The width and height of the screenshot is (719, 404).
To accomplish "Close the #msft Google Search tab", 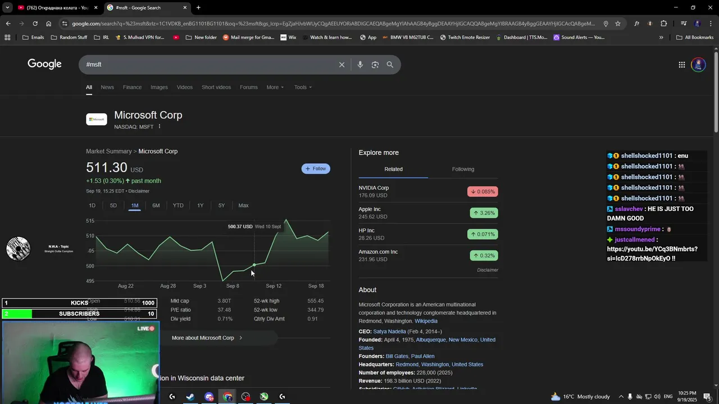I will tap(185, 8).
